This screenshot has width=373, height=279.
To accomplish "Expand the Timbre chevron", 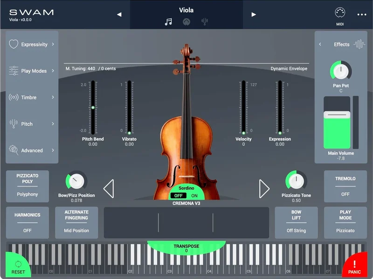I will 53,97.
